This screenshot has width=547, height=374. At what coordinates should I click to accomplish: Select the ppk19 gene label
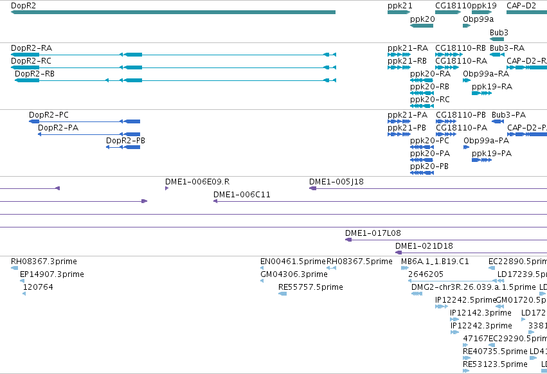[484, 6]
